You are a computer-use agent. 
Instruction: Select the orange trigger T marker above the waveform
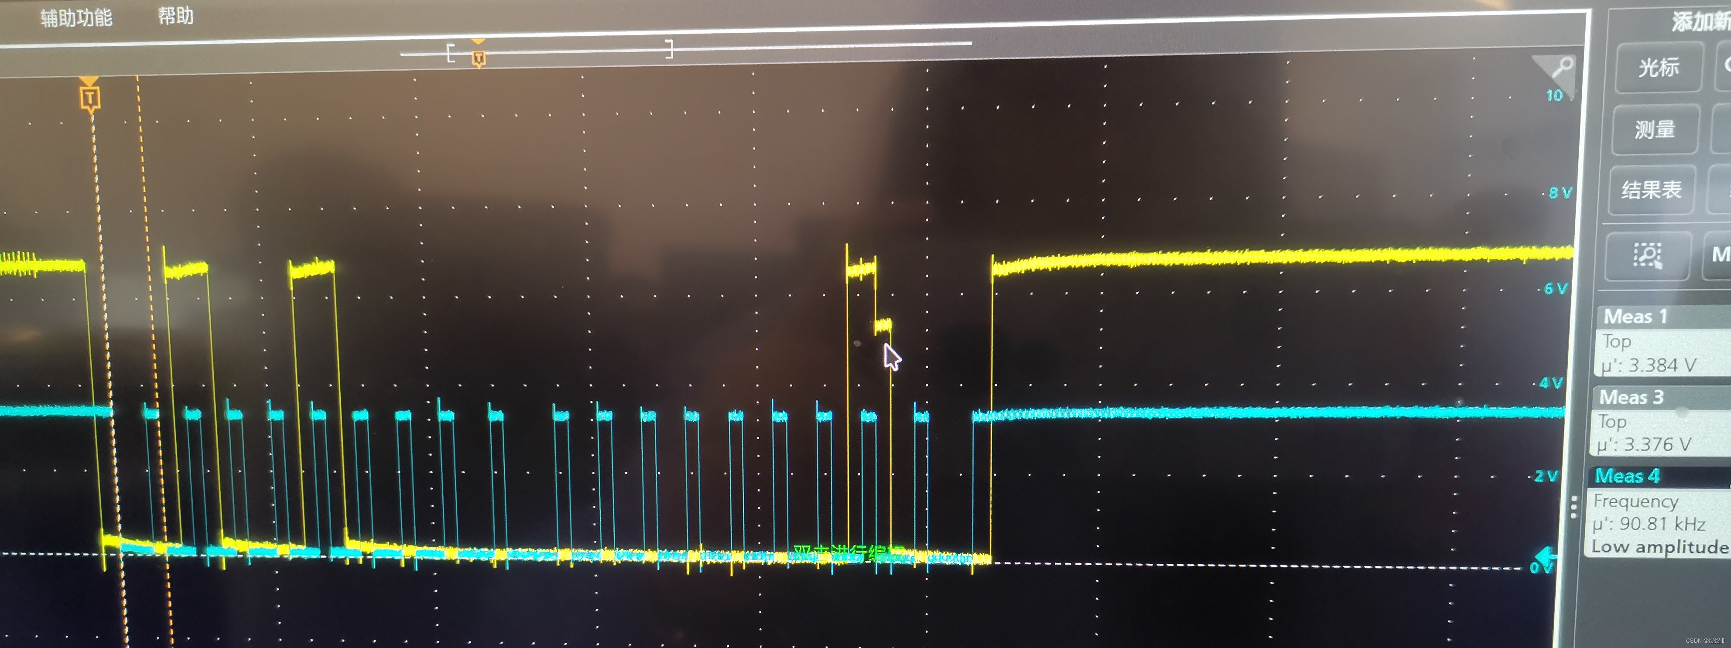[89, 99]
